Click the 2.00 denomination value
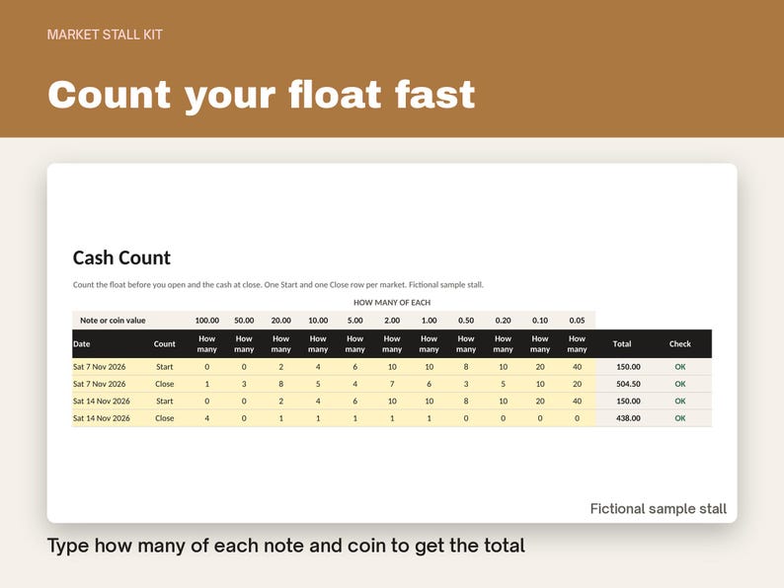This screenshot has height=588, width=784. coord(392,321)
